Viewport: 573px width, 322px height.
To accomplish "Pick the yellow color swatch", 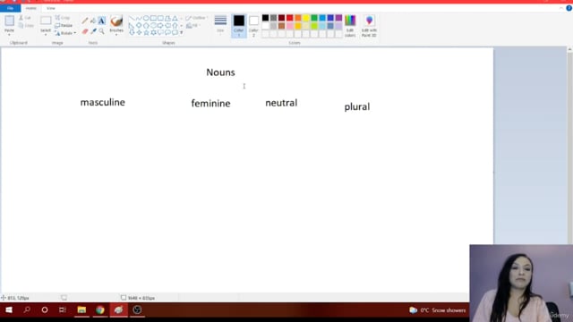I will (x=306, y=18).
